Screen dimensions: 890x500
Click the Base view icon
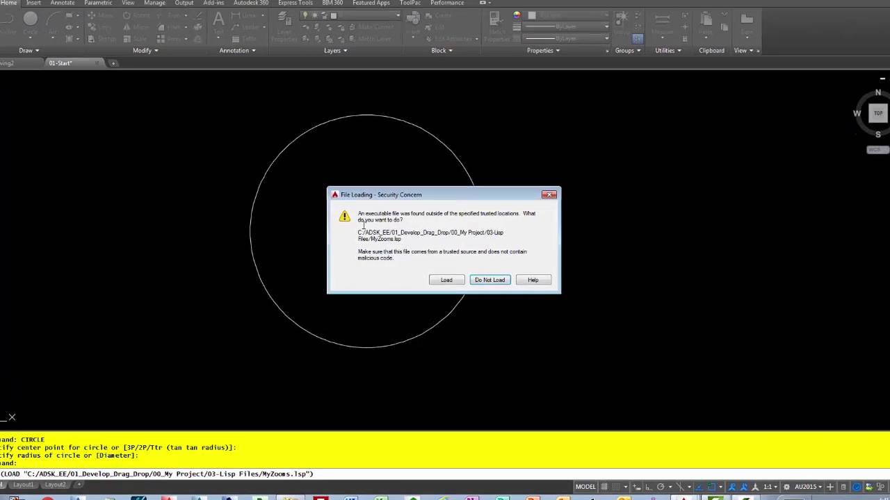click(747, 24)
